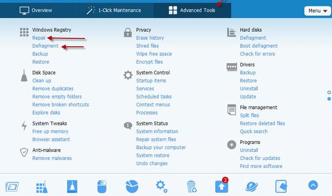Open Remove duplicates under Disk Space
Screen dimensions: 332x196
coord(53,89)
